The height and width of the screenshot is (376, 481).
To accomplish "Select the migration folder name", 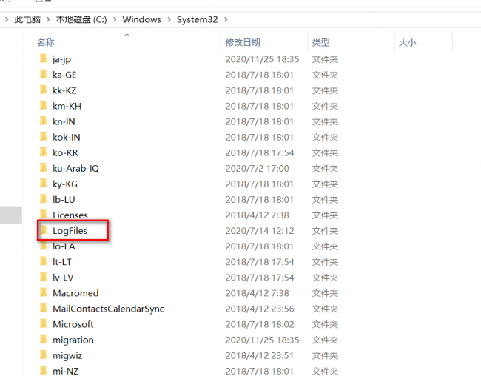I will point(73,340).
